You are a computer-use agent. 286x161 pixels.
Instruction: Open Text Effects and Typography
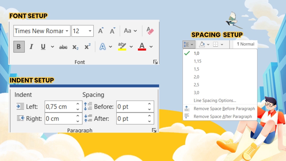click(103, 47)
